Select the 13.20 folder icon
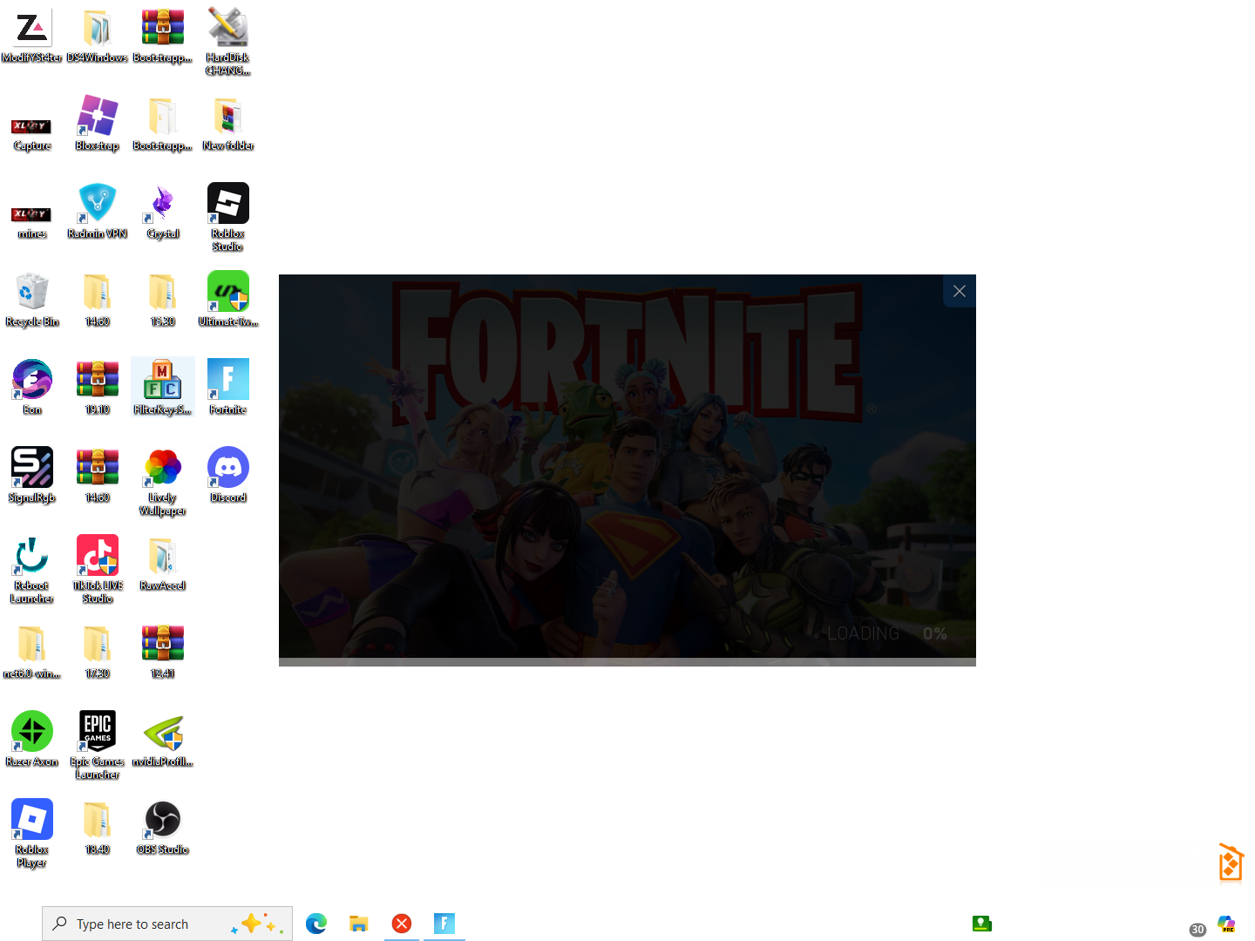 (x=163, y=300)
